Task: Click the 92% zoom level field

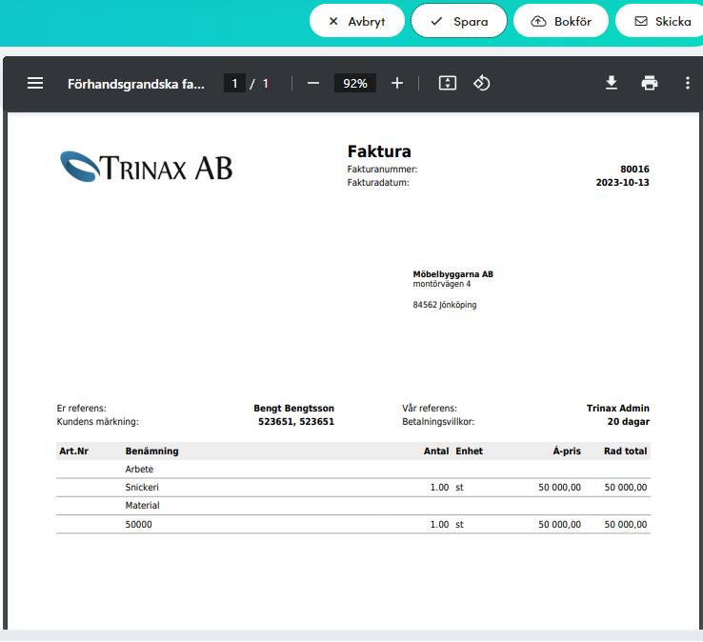Action: (x=355, y=84)
